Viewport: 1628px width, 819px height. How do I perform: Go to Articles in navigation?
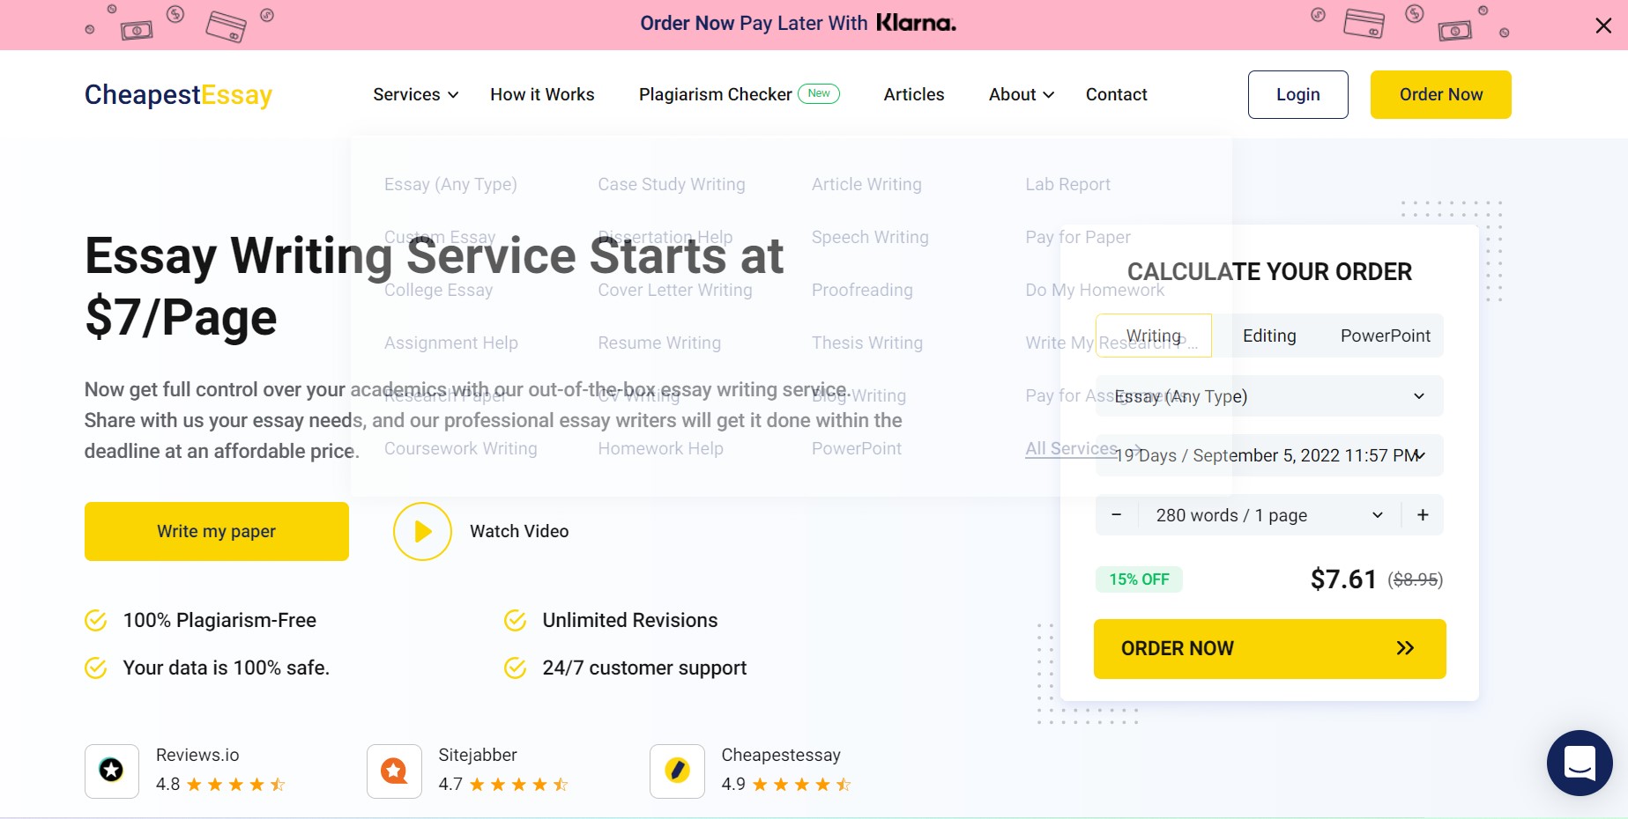(914, 94)
